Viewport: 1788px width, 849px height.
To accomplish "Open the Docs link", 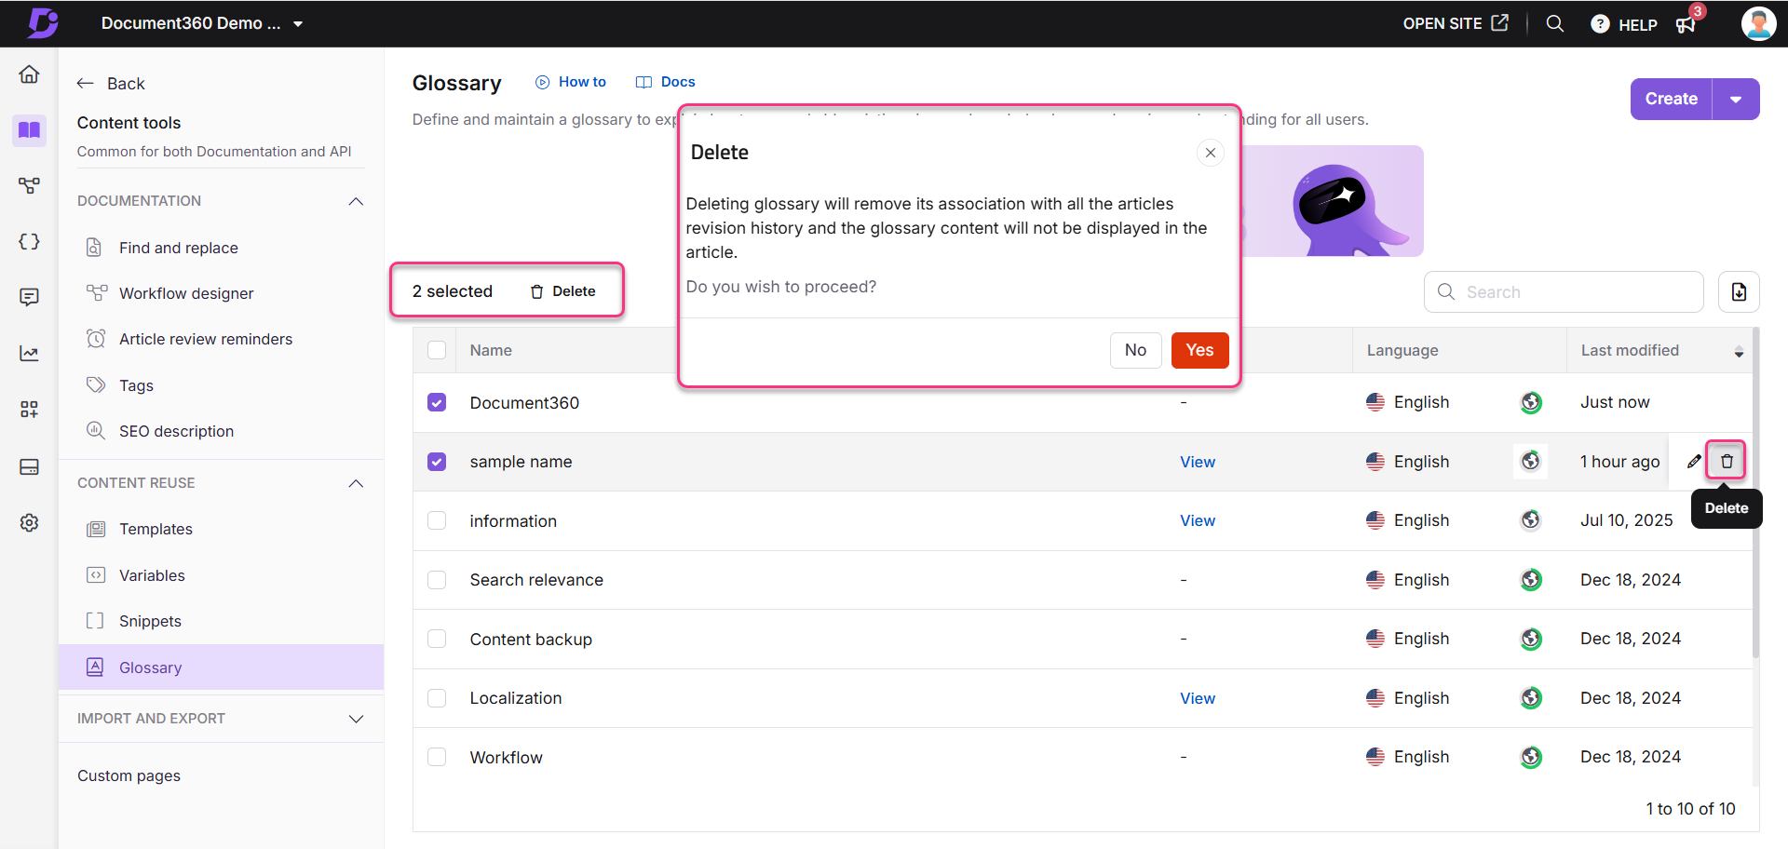I will point(666,82).
